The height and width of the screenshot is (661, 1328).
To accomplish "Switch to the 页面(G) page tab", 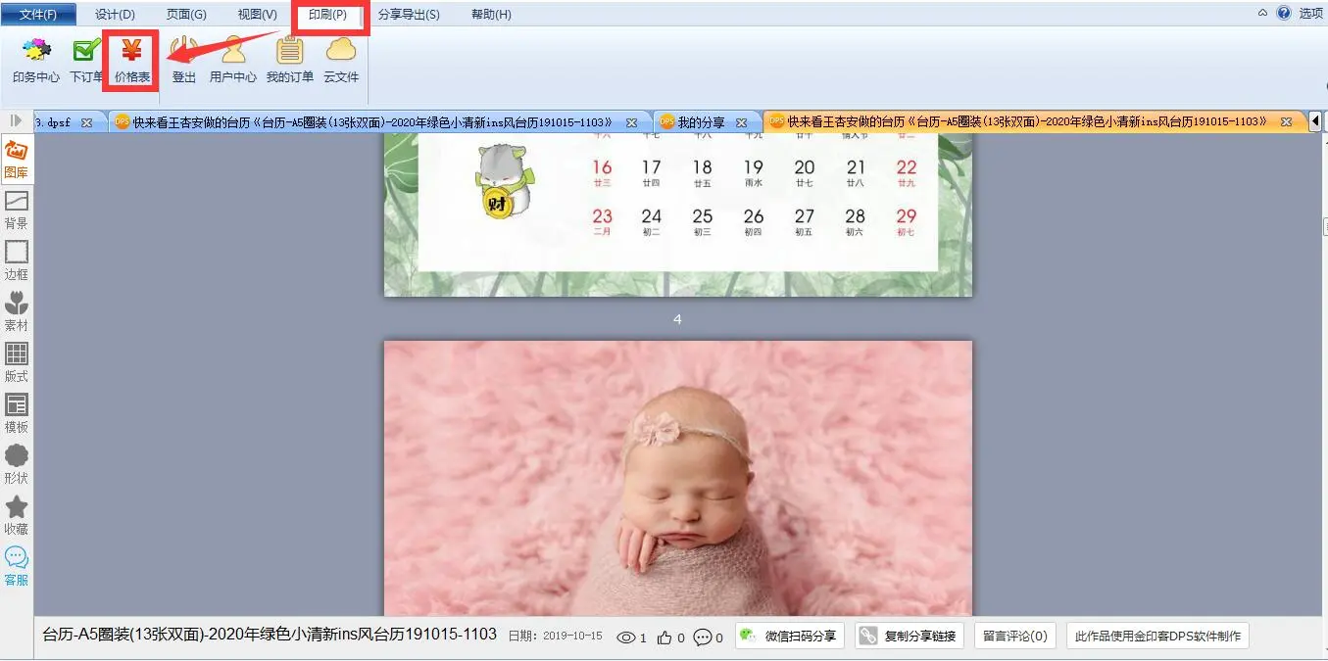I will pyautogui.click(x=186, y=15).
